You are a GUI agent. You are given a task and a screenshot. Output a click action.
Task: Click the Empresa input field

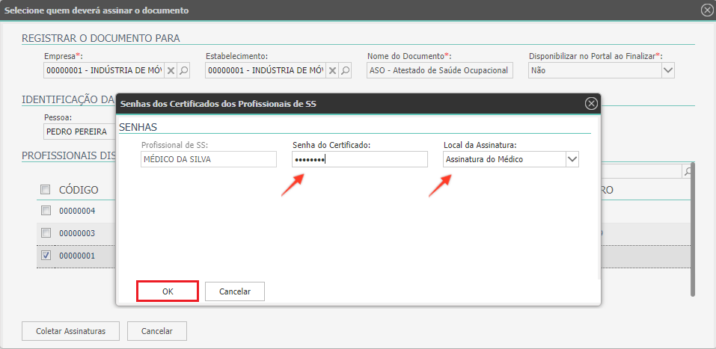pos(104,71)
